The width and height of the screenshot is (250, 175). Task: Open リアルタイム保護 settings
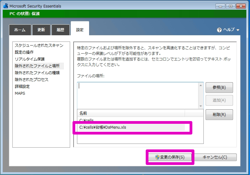(30, 59)
